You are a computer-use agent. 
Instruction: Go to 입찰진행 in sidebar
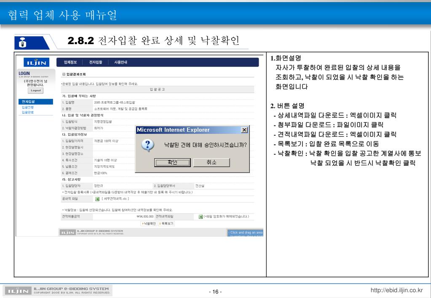click(x=28, y=107)
